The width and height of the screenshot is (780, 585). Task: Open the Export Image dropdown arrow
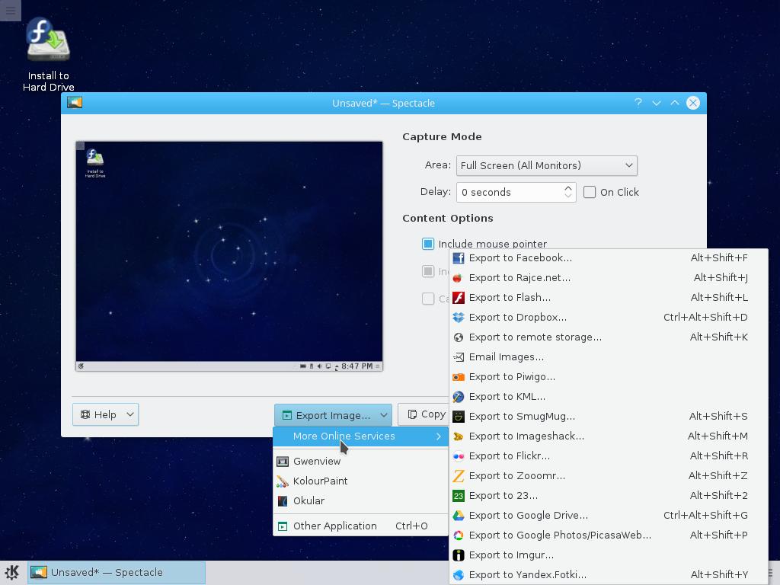tap(384, 415)
